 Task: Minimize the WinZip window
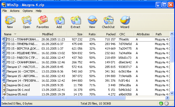pos(158,5)
